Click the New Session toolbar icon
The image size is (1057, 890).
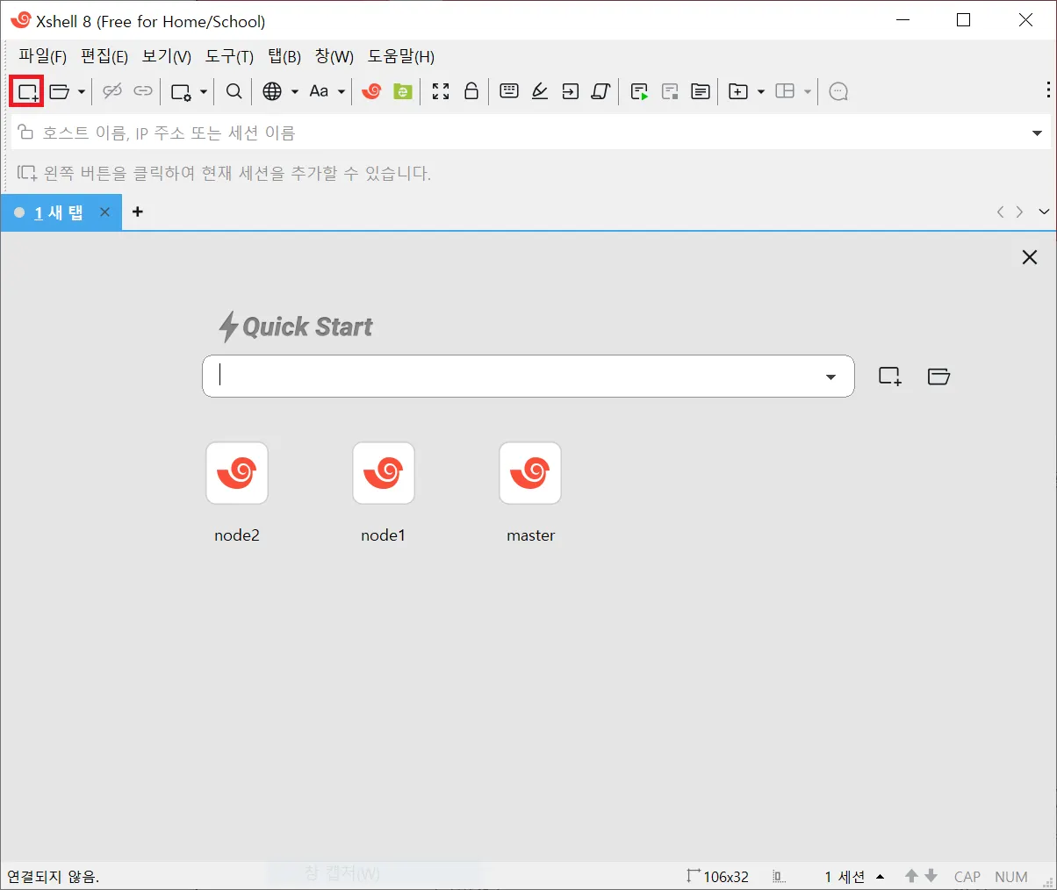[x=27, y=91]
